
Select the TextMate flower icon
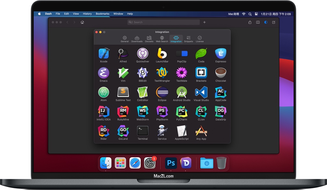pyautogui.click(x=181, y=73)
